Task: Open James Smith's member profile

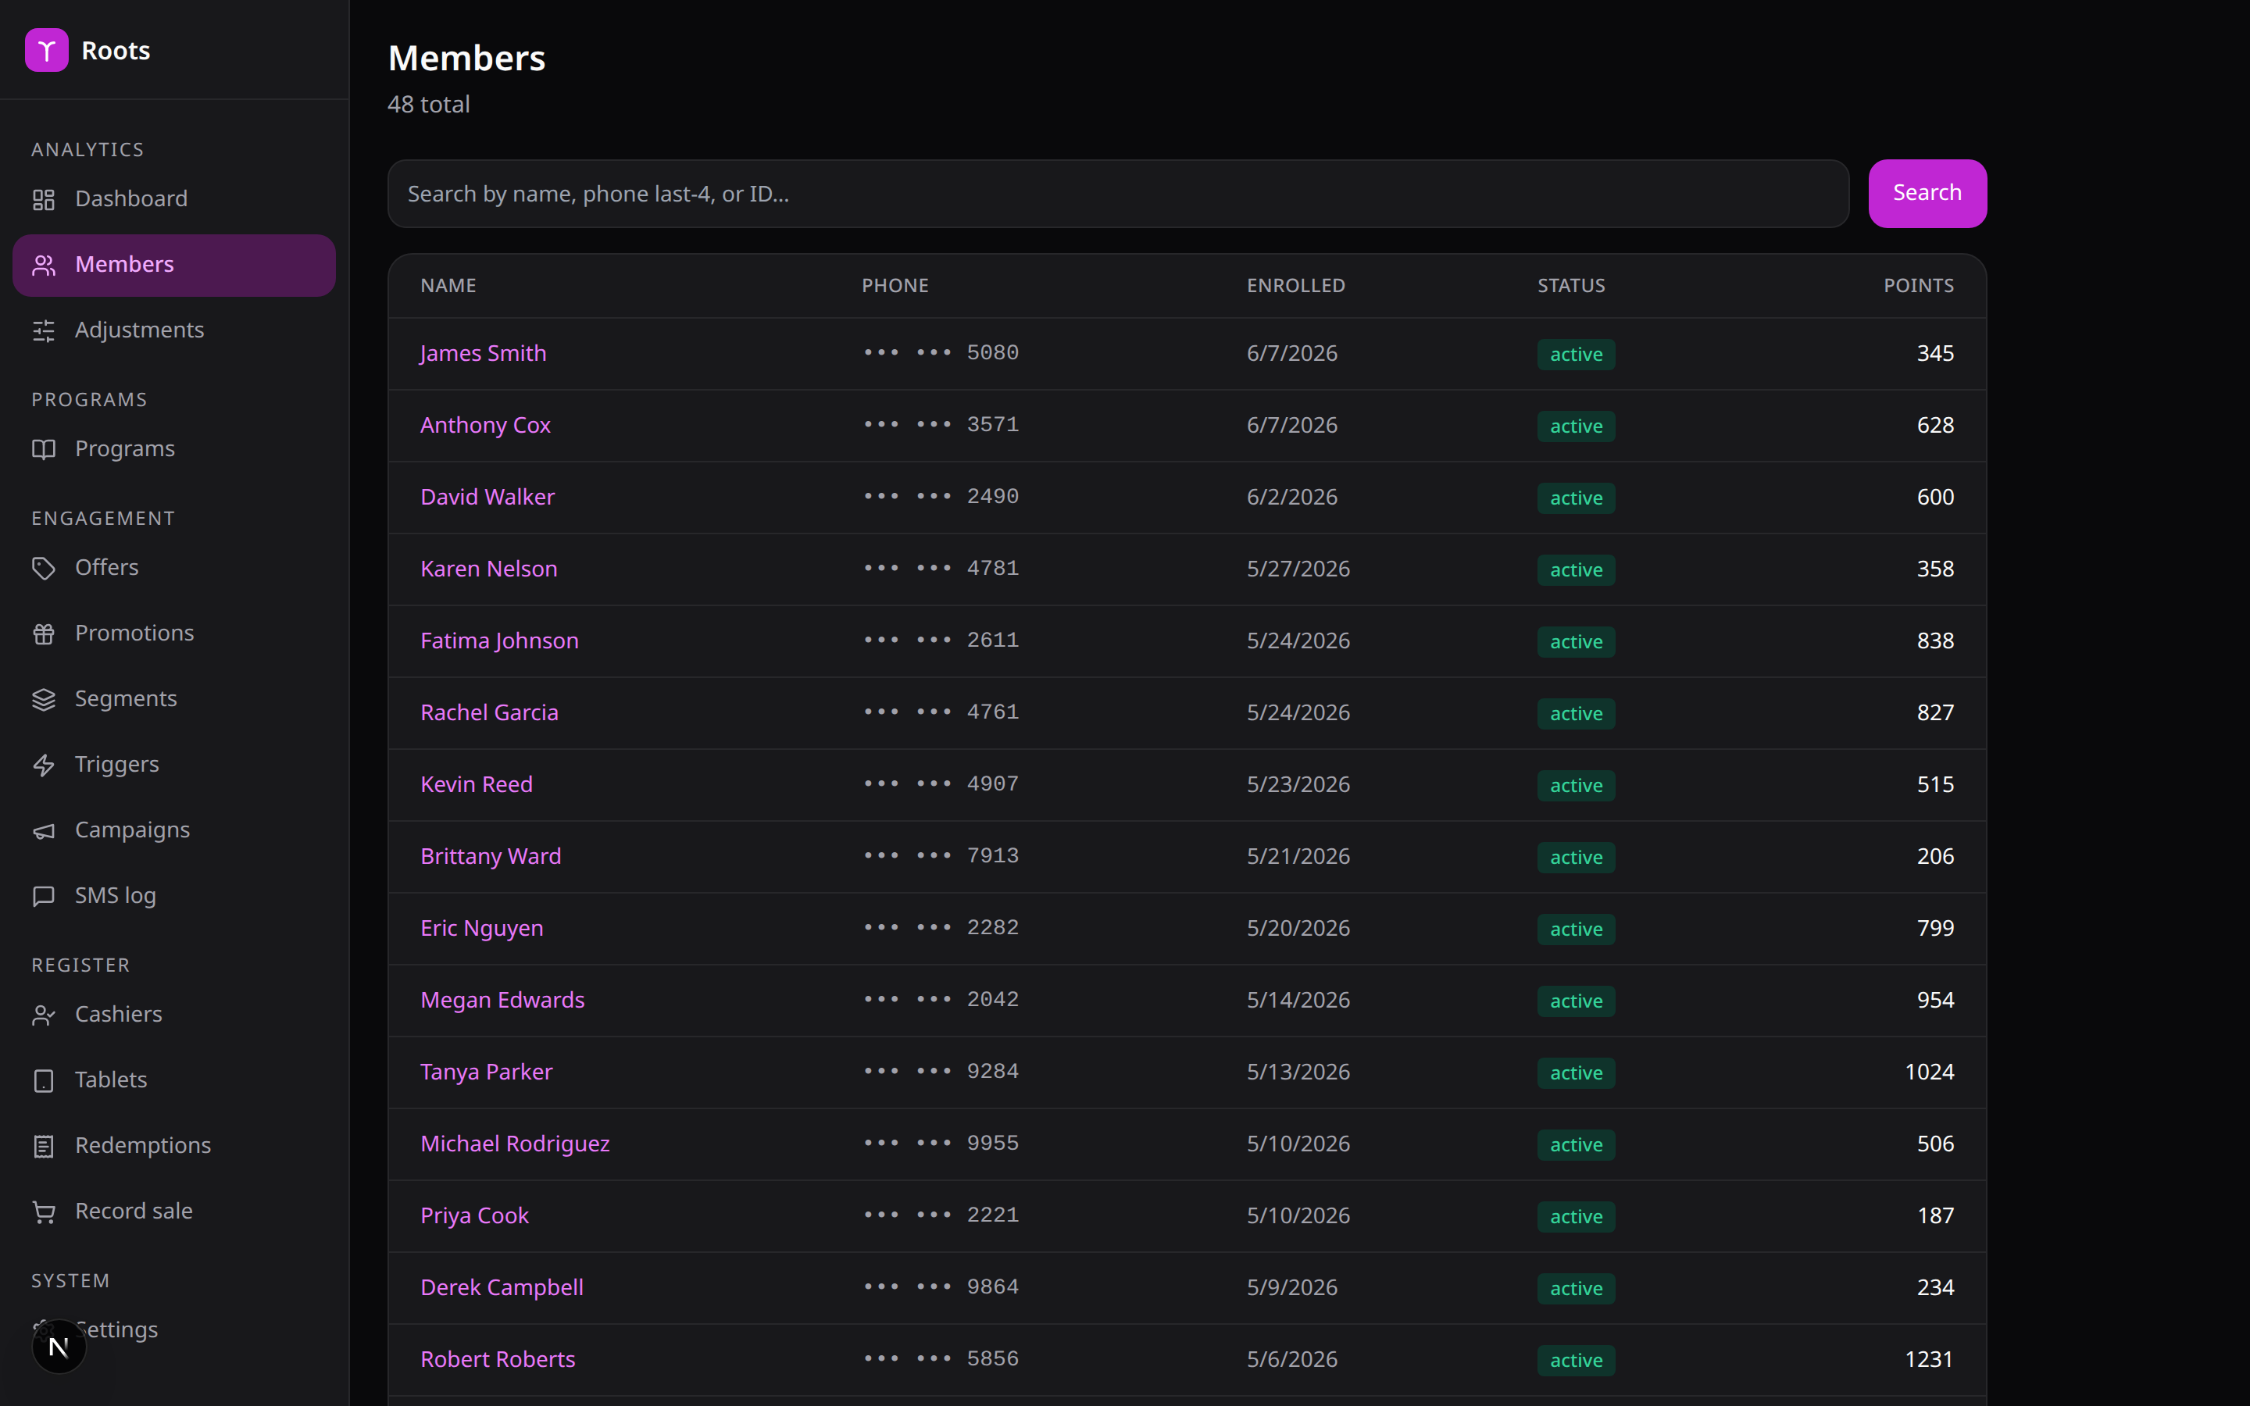Action: (x=483, y=353)
